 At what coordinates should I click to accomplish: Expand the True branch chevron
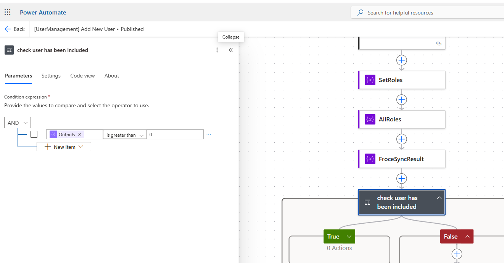(x=349, y=236)
